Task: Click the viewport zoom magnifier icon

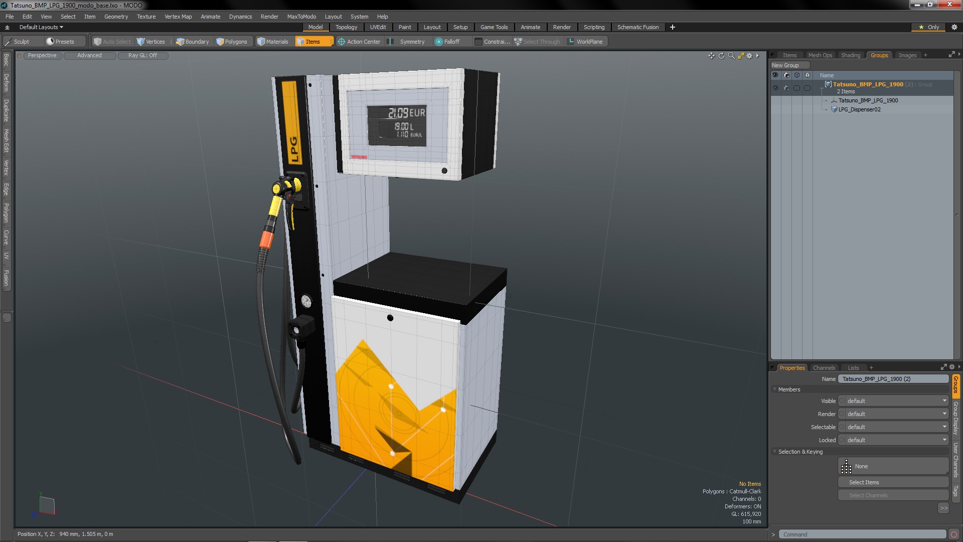Action: point(731,56)
